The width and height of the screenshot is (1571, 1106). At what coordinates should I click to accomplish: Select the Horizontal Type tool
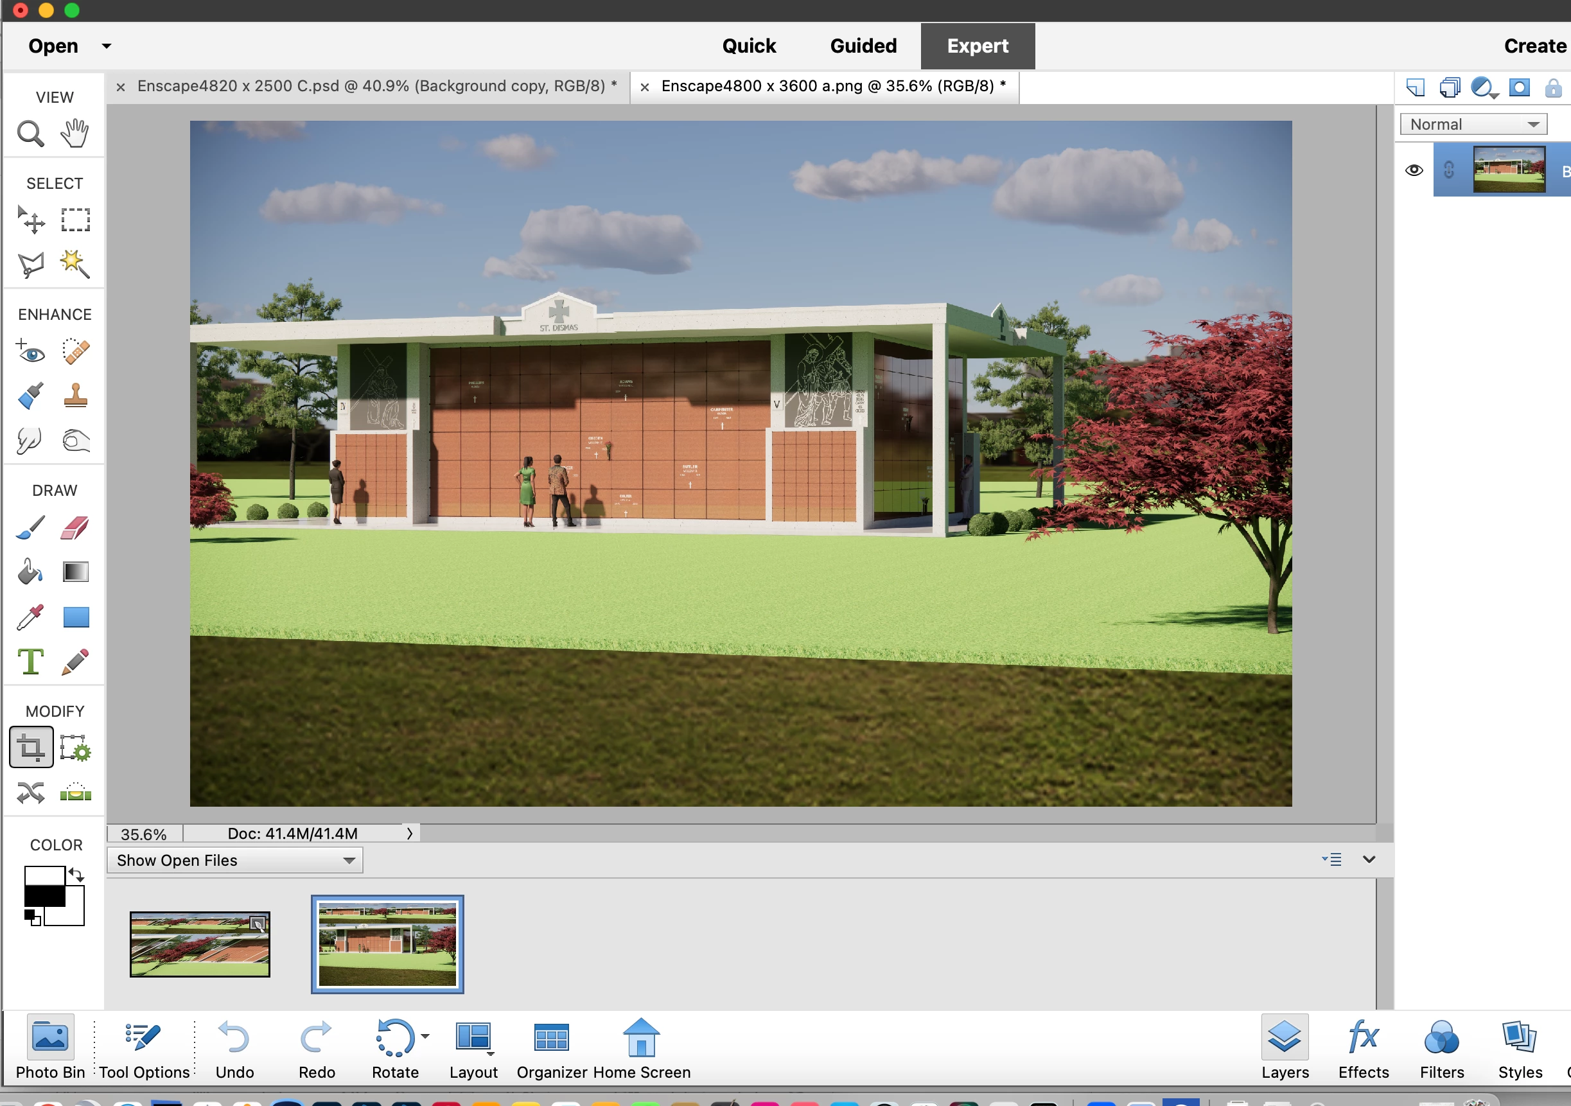pos(30,662)
